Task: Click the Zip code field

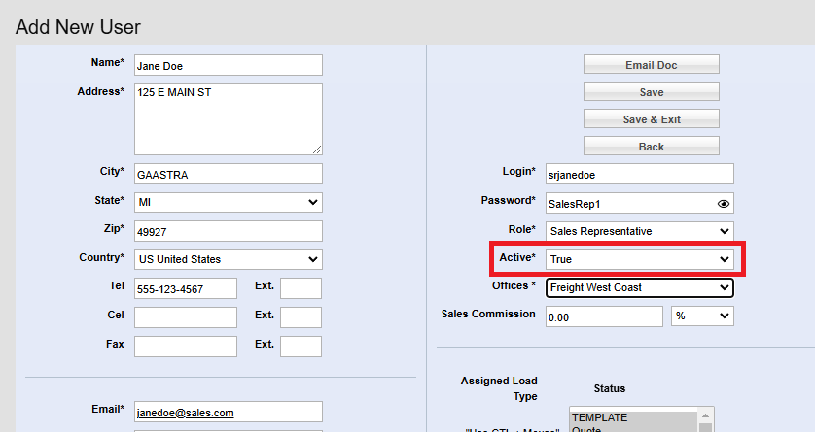Action: (228, 231)
